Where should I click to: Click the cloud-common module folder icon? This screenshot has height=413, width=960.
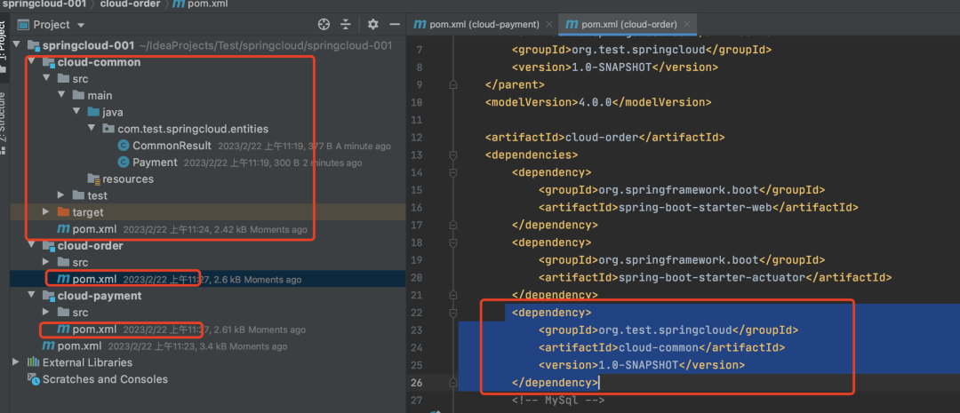(x=48, y=62)
